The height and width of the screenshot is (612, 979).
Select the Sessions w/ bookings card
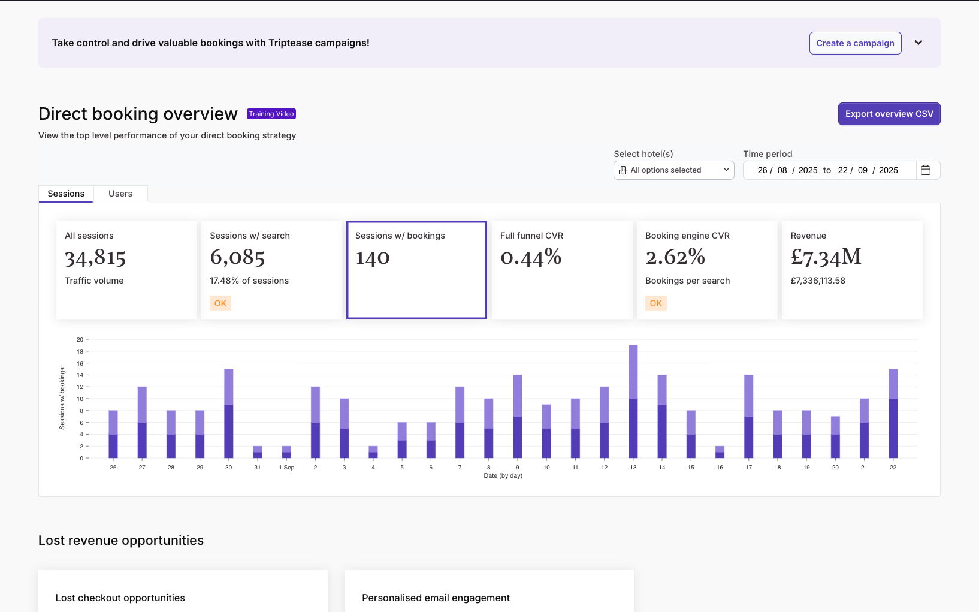tap(416, 270)
